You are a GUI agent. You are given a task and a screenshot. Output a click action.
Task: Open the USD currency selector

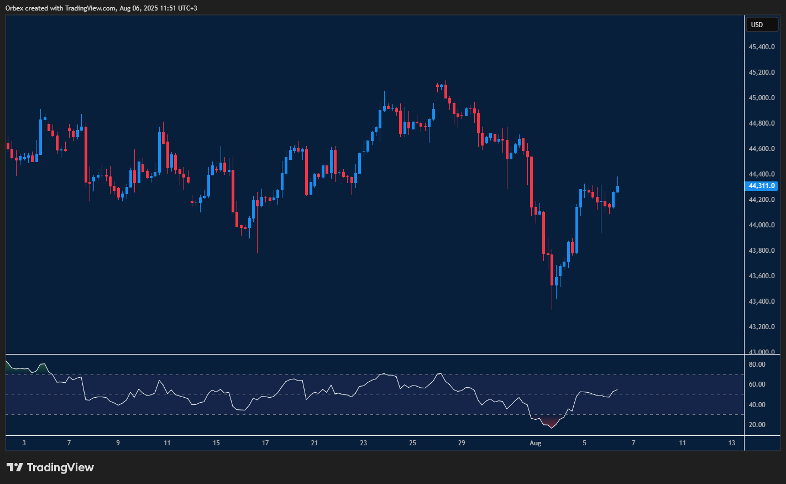(762, 24)
